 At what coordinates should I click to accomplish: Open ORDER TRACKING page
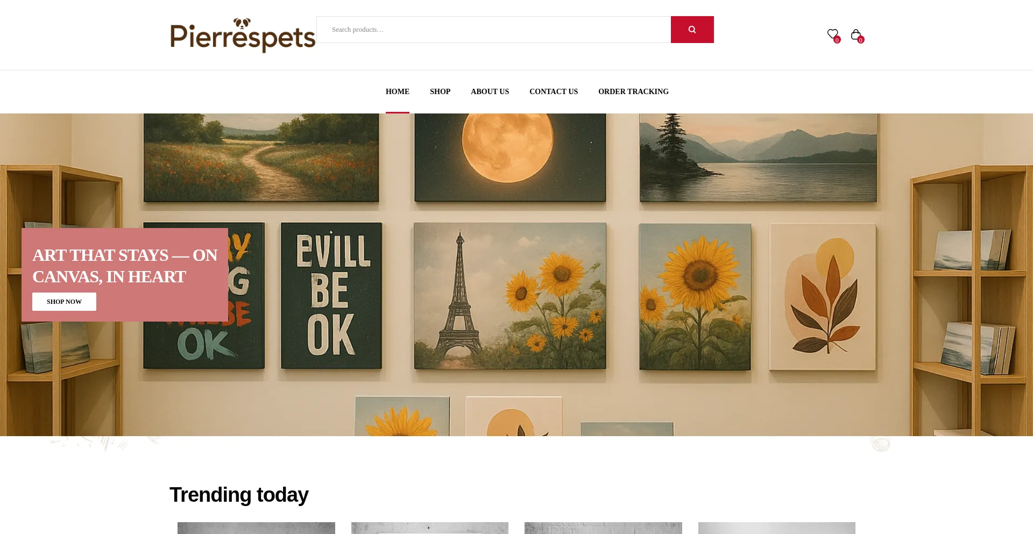(x=633, y=91)
